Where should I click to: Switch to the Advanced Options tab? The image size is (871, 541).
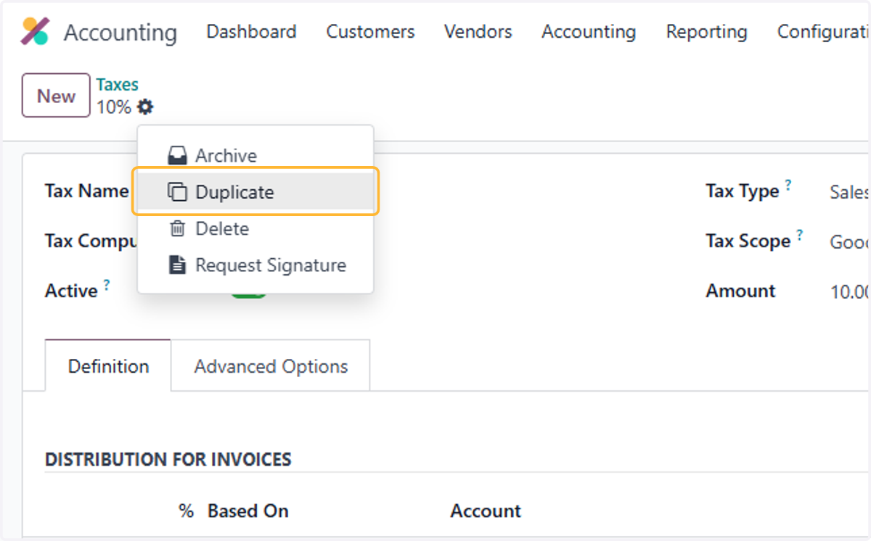271,366
